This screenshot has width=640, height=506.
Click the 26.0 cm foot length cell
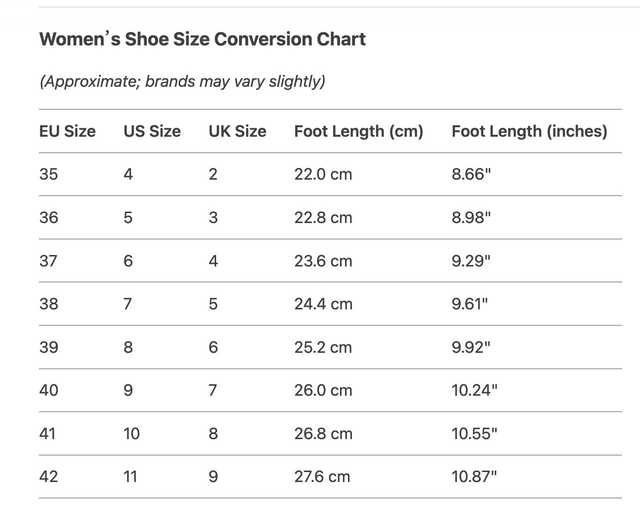[323, 390]
